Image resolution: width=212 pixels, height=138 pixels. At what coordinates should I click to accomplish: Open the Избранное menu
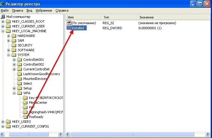pyautogui.click(x=44, y=10)
